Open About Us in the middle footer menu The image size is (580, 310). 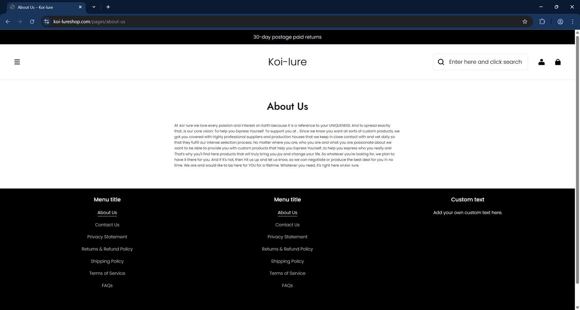(287, 213)
